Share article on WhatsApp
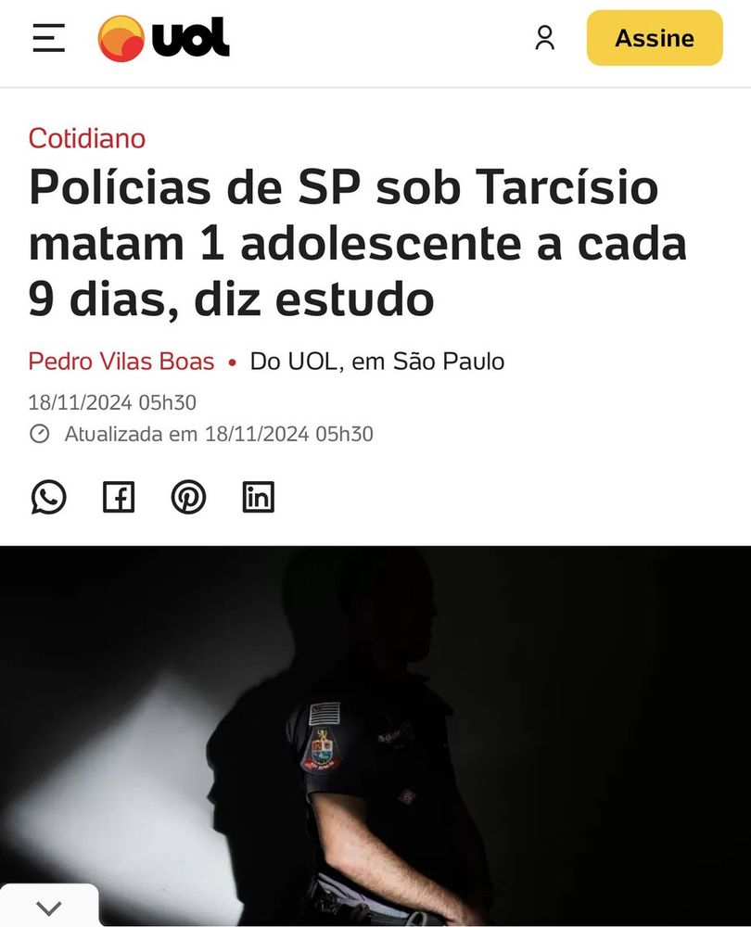The width and height of the screenshot is (751, 927). click(x=48, y=497)
